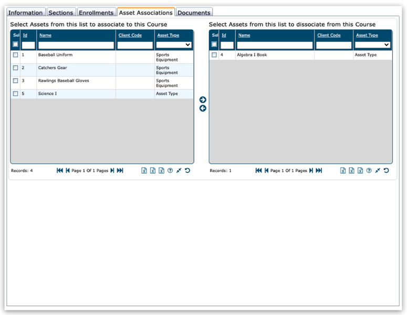Click help icon under left asset grid
Image resolution: width=407 pixels, height=315 pixels.
pyautogui.click(x=170, y=170)
